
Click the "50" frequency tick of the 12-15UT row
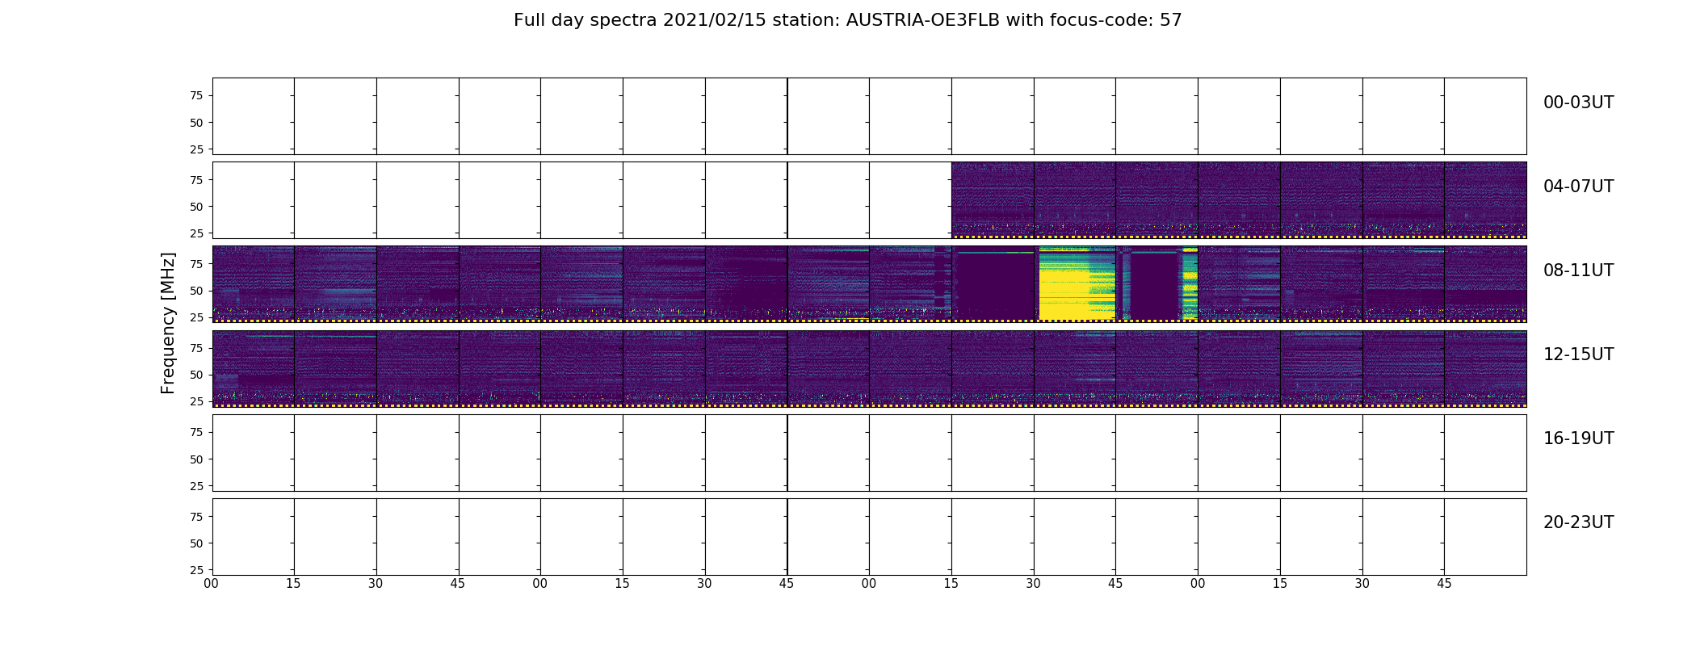pos(196,375)
